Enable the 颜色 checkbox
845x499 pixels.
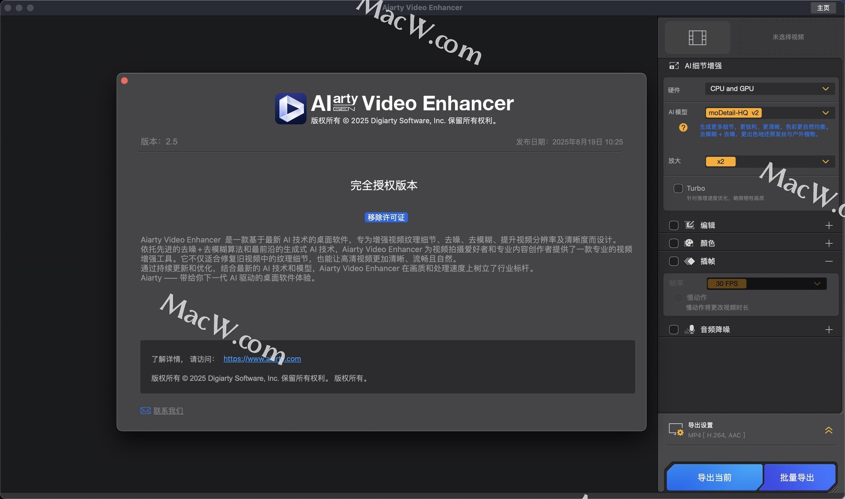(x=673, y=243)
